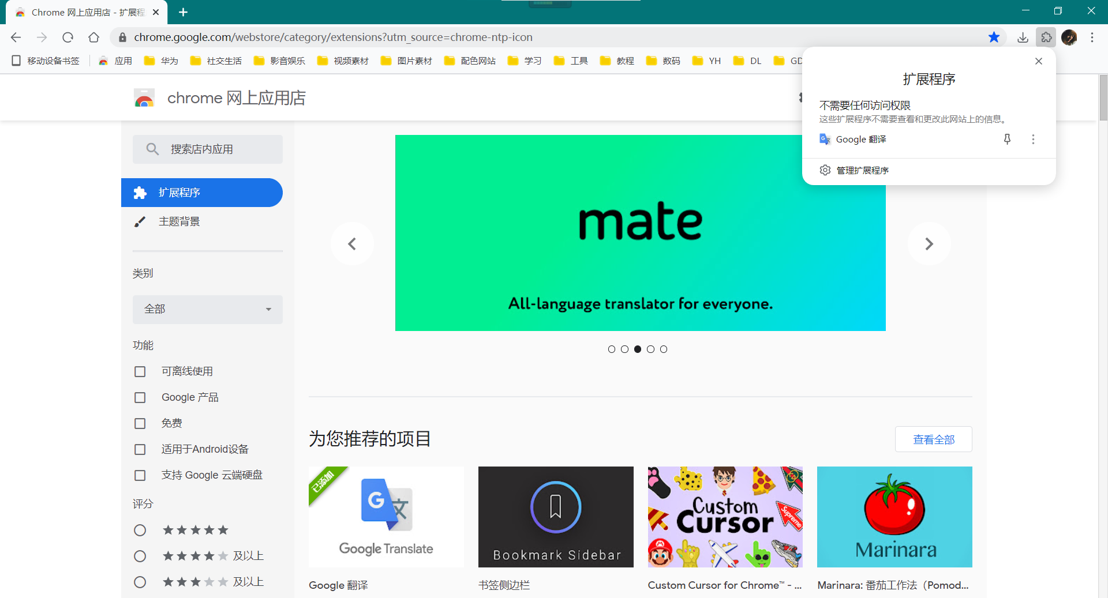The width and height of the screenshot is (1108, 598).
Task: Click the page vertical scrollbar thumb
Action: click(x=1103, y=98)
